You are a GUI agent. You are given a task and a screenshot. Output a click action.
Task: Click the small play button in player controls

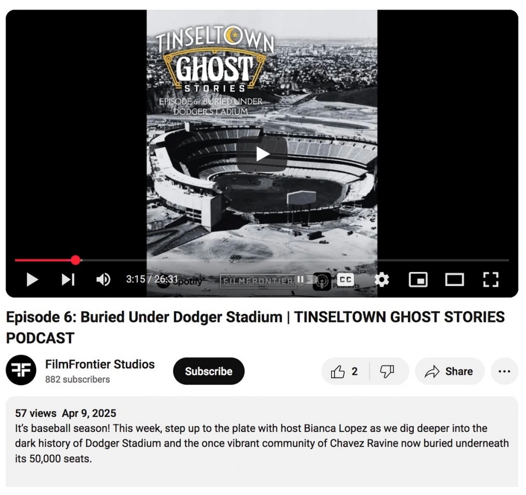tap(32, 280)
